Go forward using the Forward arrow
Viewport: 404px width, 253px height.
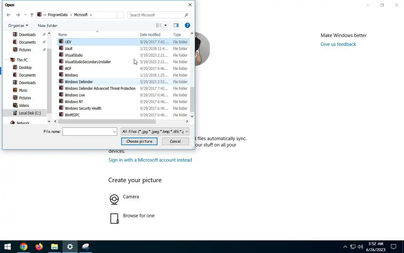(18, 15)
